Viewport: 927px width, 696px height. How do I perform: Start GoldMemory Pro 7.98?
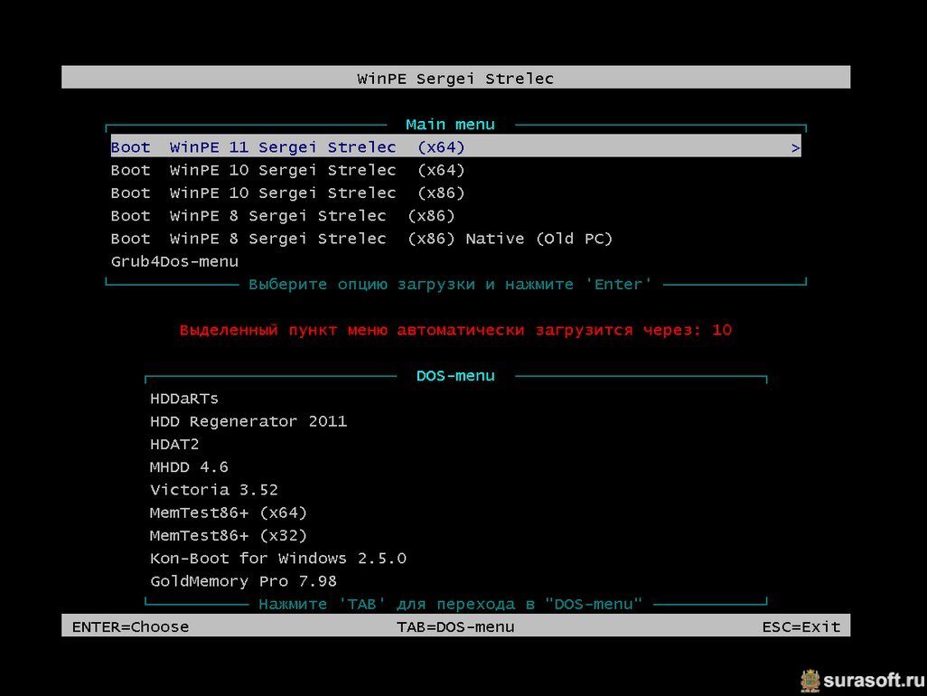click(243, 581)
